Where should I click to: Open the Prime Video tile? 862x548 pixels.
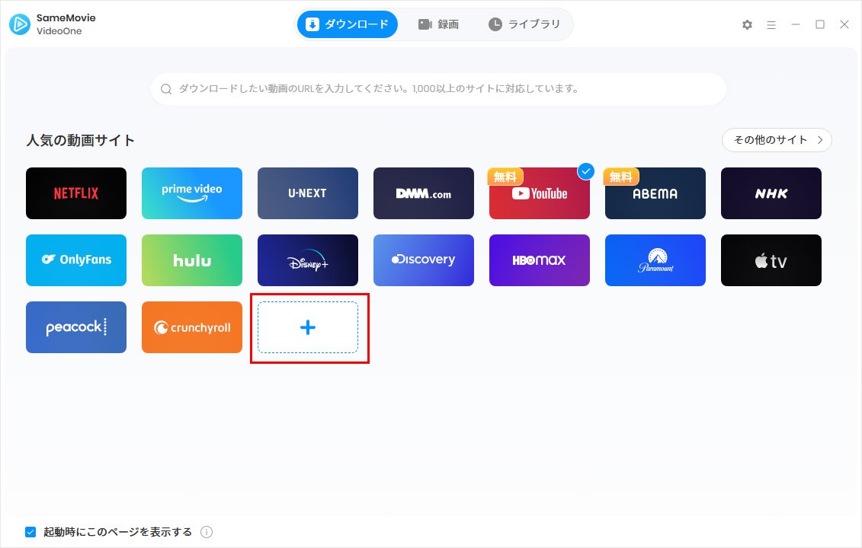pyautogui.click(x=192, y=193)
